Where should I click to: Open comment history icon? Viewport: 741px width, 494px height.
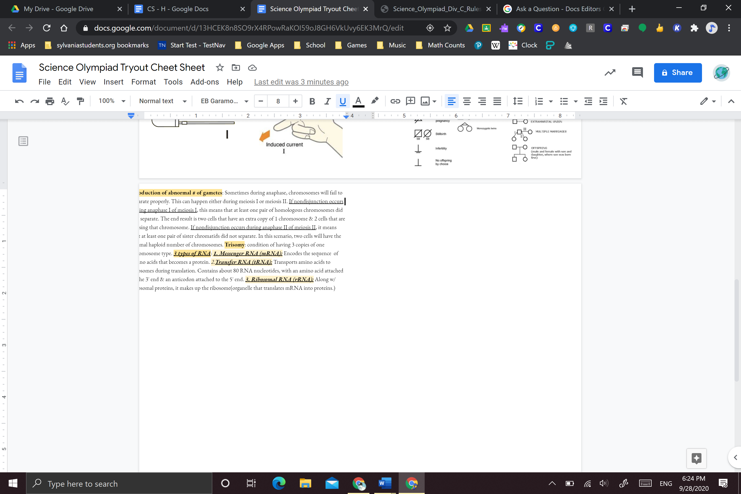tap(637, 73)
